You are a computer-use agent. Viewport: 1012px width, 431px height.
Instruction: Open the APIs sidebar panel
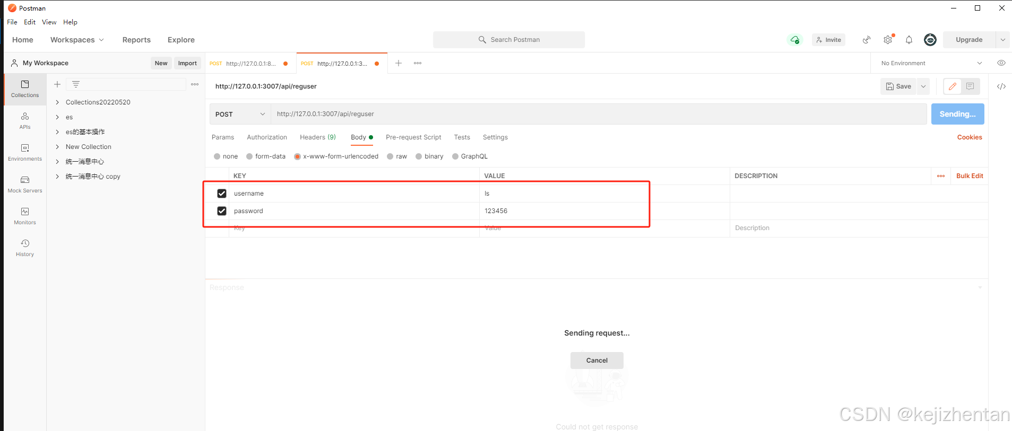click(25, 121)
